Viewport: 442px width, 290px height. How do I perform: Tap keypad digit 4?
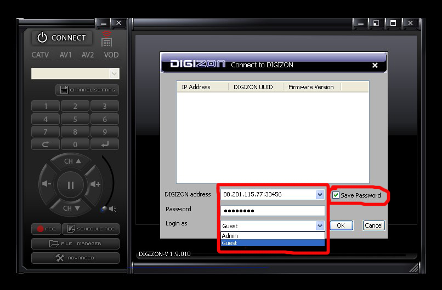click(x=46, y=119)
